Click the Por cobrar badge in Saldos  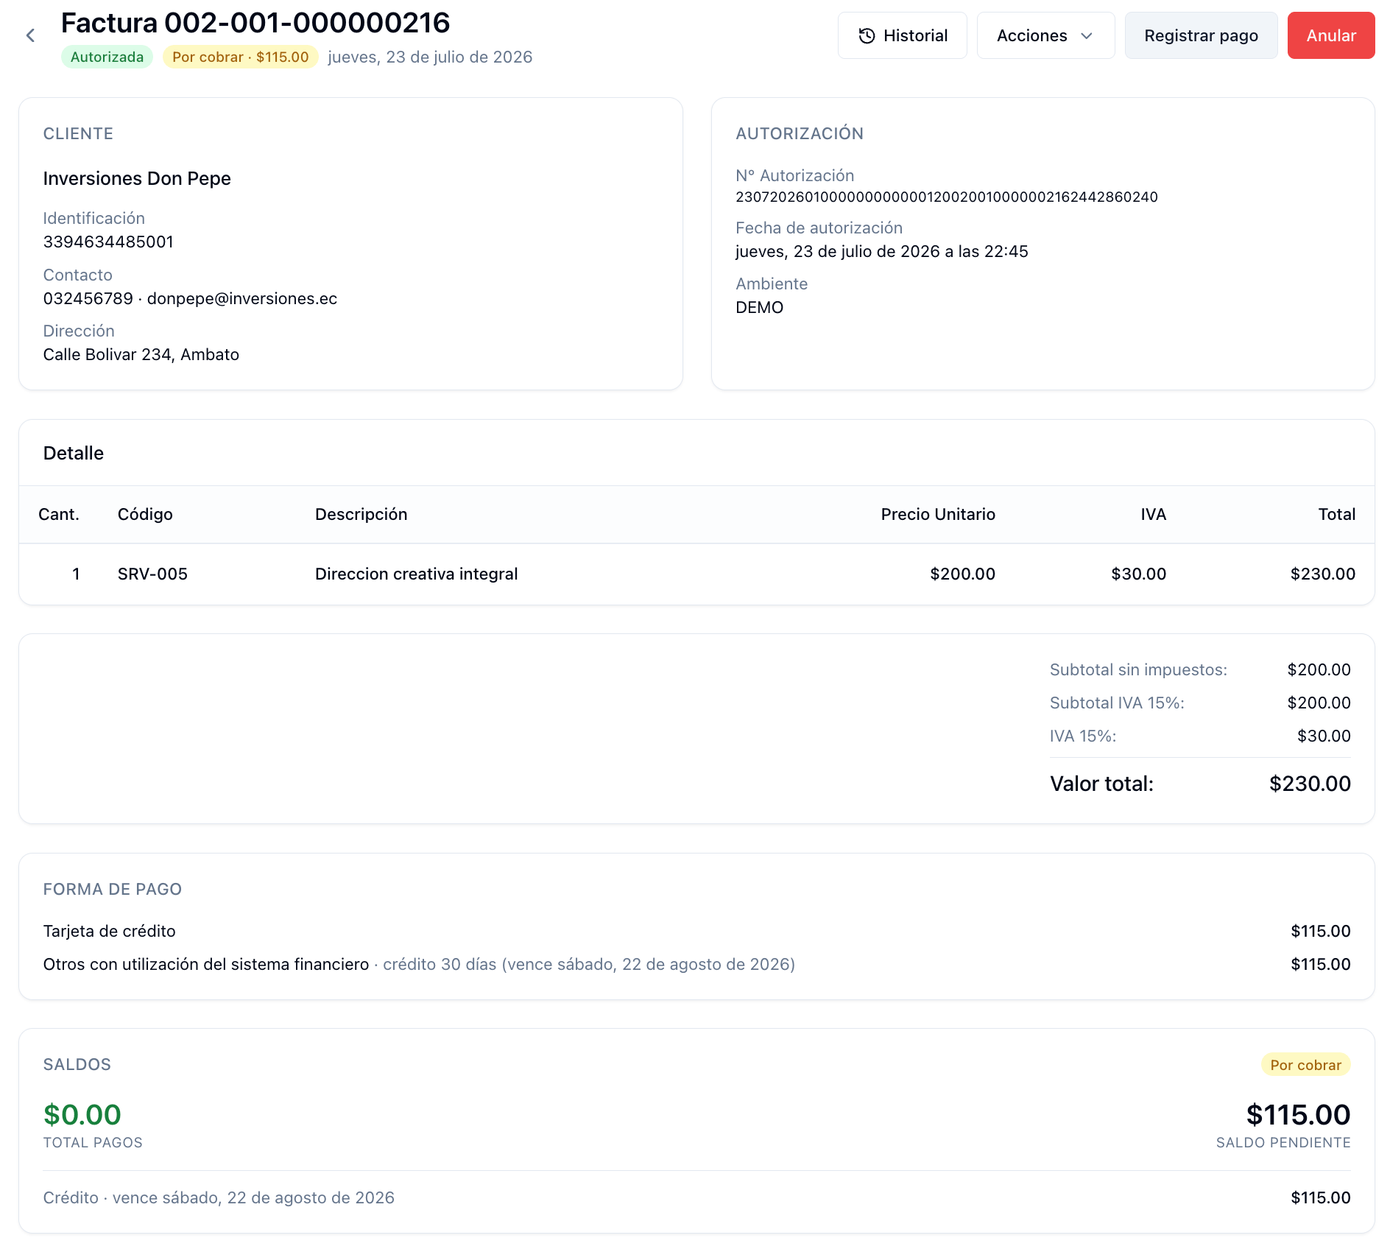point(1305,1065)
